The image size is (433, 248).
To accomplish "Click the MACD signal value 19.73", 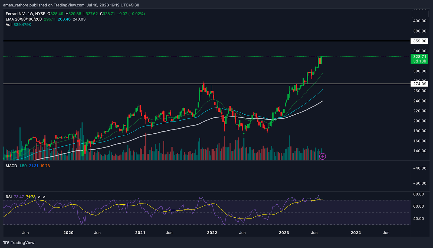I will (45, 166).
